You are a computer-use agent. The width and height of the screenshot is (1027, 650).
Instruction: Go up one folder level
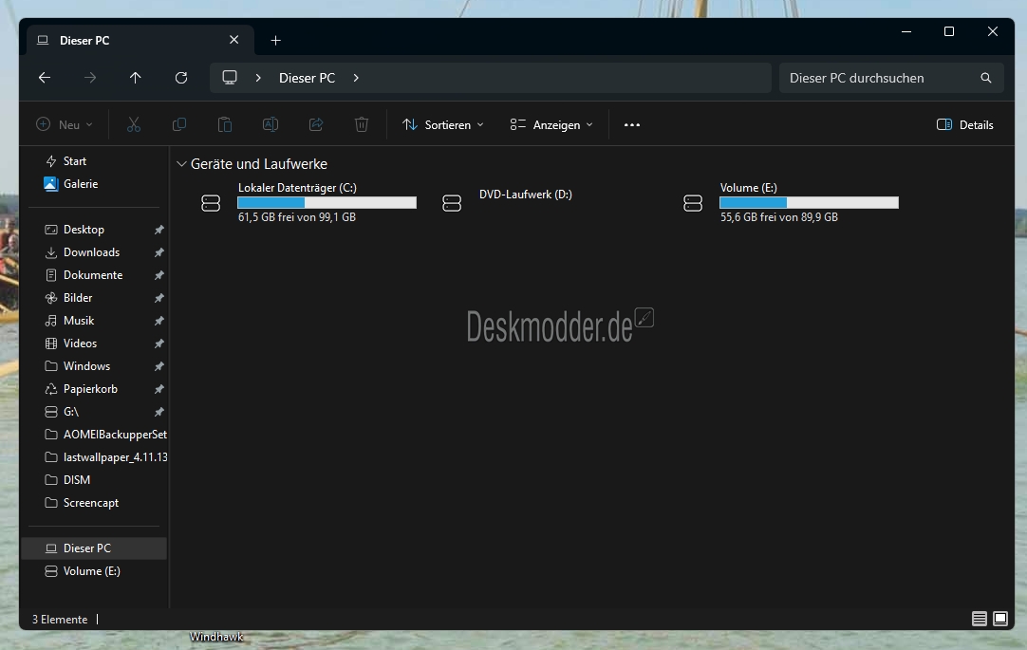click(136, 78)
